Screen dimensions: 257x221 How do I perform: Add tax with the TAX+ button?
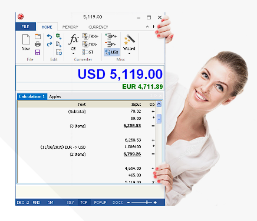pos(90,36)
